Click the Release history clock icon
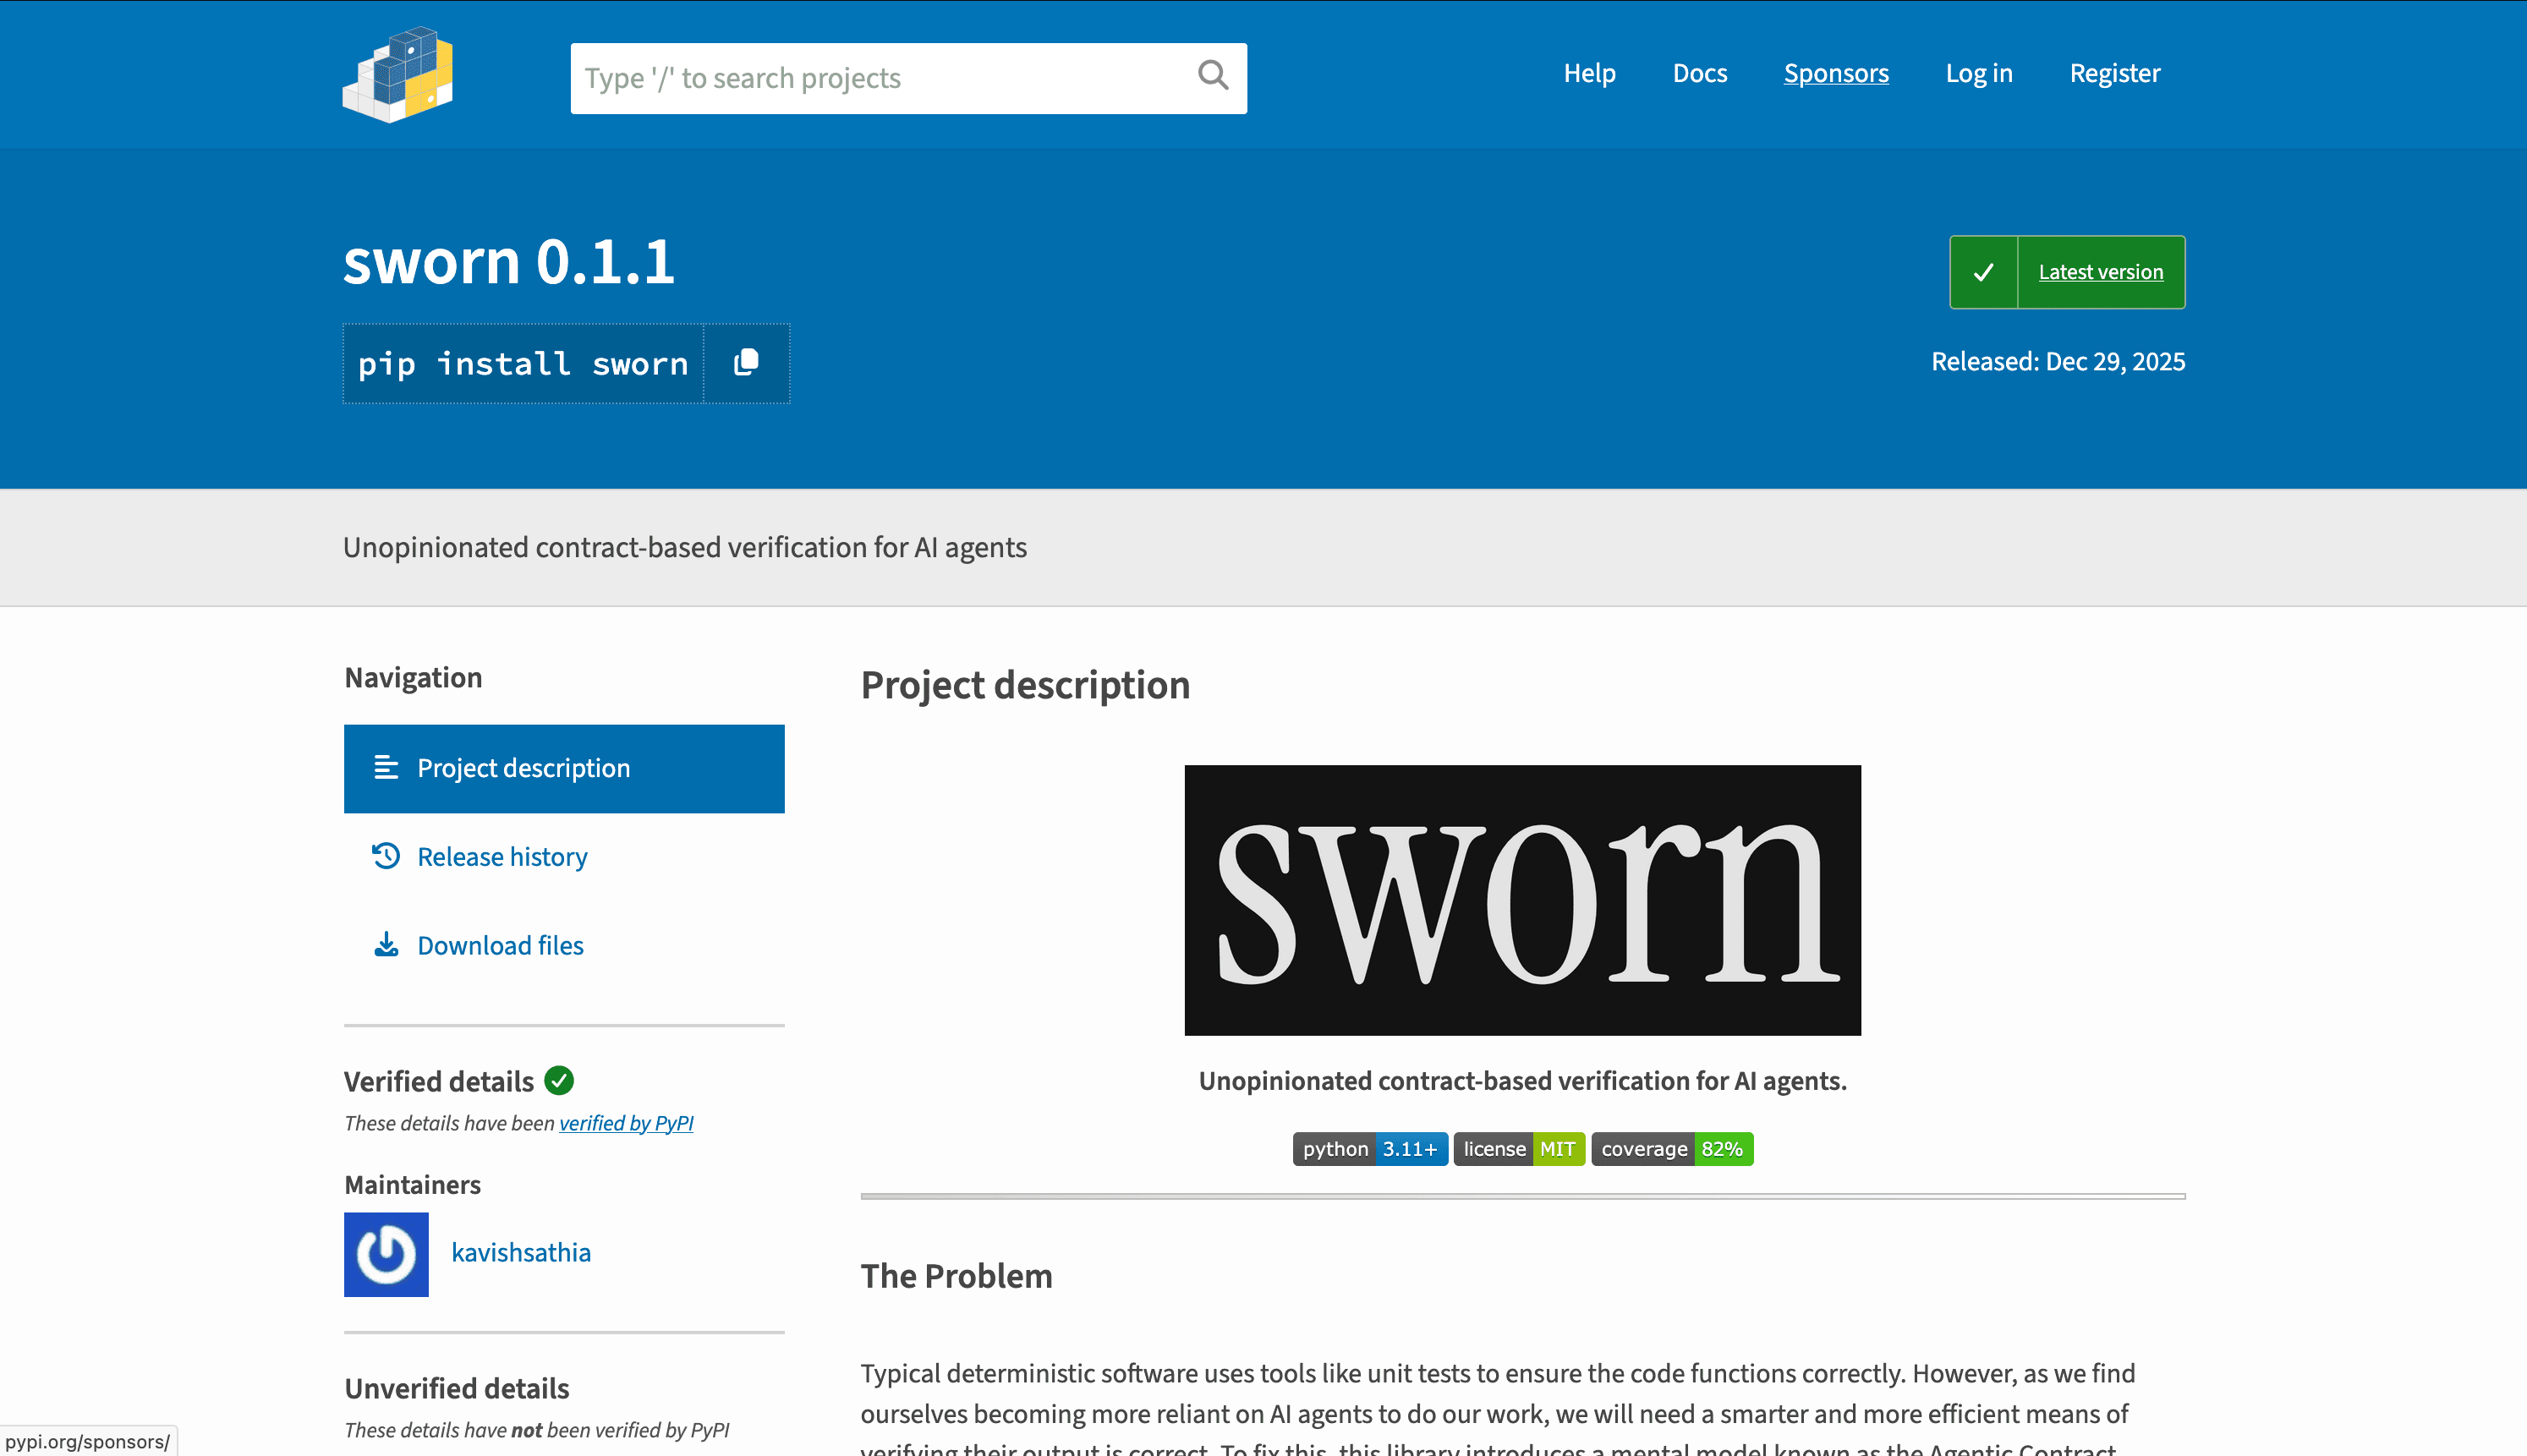Screen dimensions: 2527x1456 [386, 856]
